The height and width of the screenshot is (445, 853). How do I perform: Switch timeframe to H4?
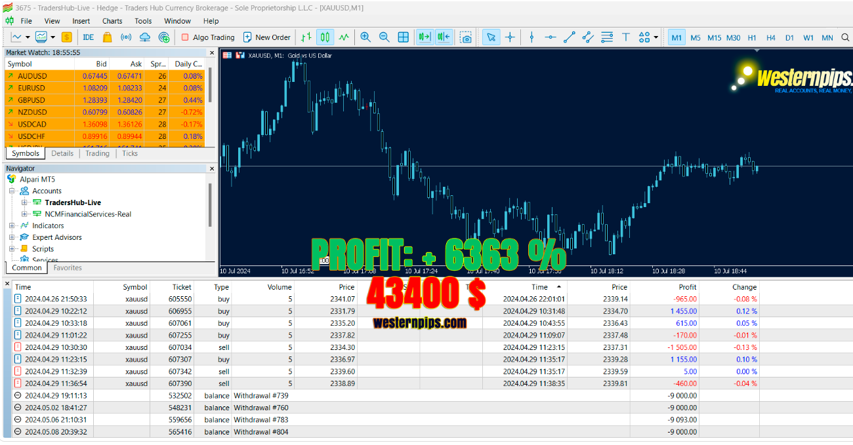point(771,37)
